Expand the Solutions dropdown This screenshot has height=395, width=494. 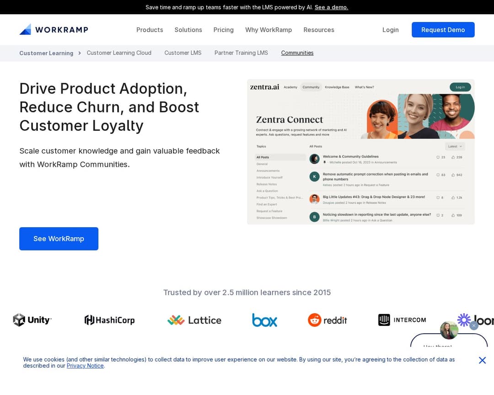coord(188,30)
